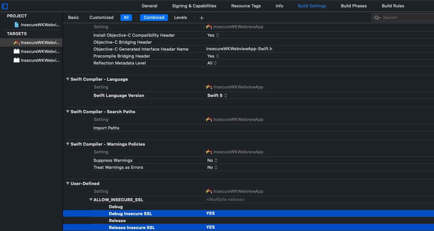Open Suppress Warnings value dropdown
Viewport: 434px width, 231px height.
pyautogui.click(x=213, y=160)
